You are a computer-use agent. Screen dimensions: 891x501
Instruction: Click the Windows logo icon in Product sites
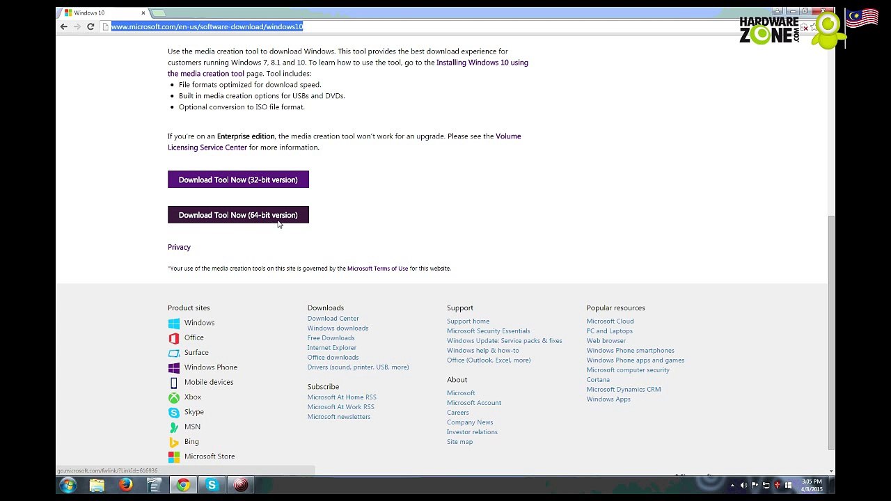click(173, 323)
